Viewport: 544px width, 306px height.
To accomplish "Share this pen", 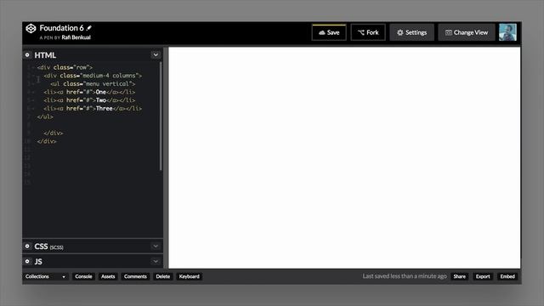I will (459, 276).
